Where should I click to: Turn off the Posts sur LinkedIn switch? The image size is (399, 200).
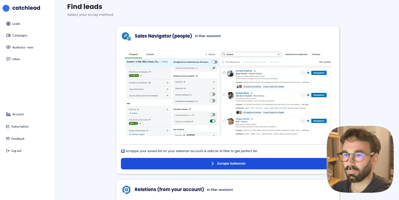point(212,121)
